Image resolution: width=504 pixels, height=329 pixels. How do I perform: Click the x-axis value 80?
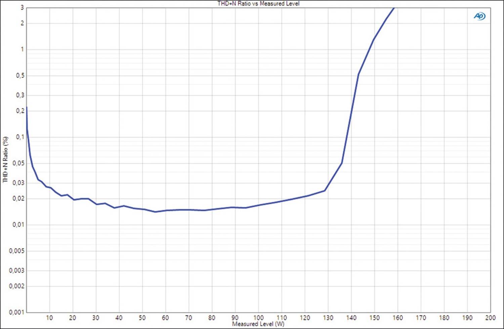point(212,318)
